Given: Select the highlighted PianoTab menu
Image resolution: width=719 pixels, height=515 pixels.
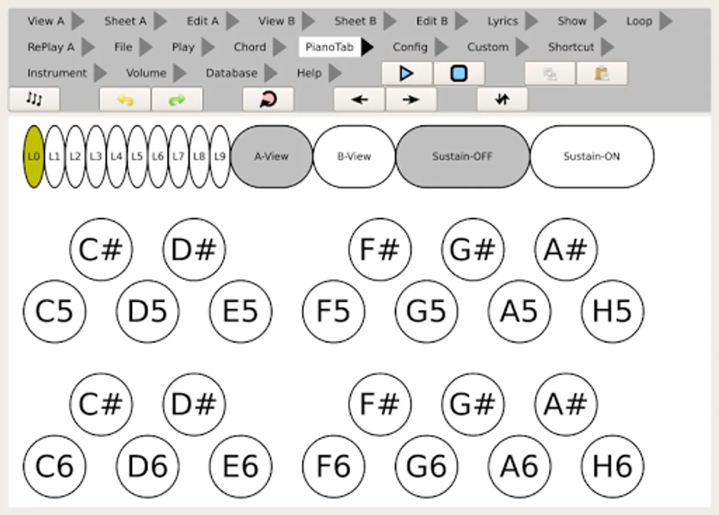Looking at the screenshot, I should click(x=330, y=47).
